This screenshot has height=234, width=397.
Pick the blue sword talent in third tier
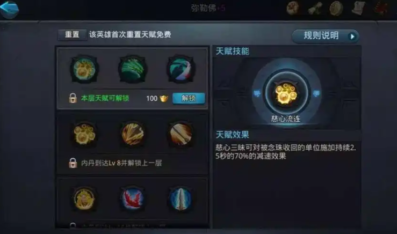pos(181,199)
